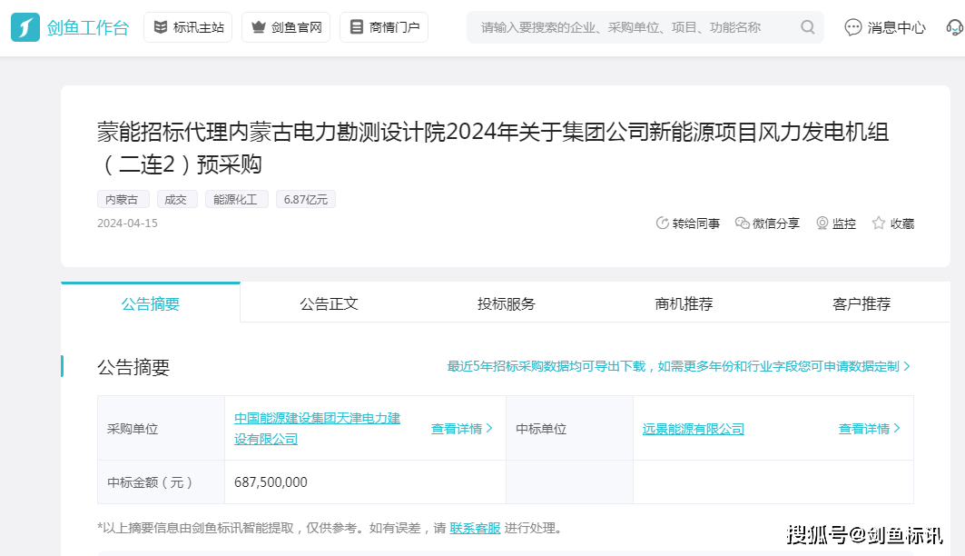
Task: Switch to the 公告正文 tab
Action: coord(329,303)
